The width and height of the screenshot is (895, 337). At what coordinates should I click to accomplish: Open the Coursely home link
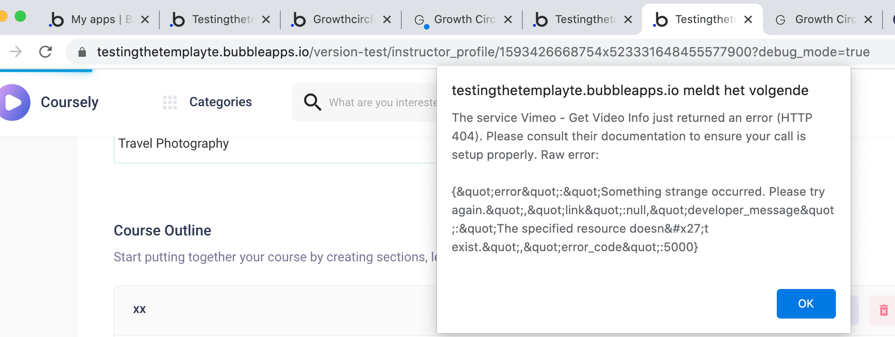coord(70,102)
